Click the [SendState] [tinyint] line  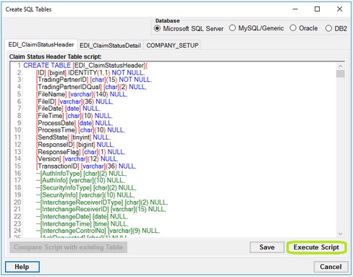pyautogui.click(x=74, y=137)
